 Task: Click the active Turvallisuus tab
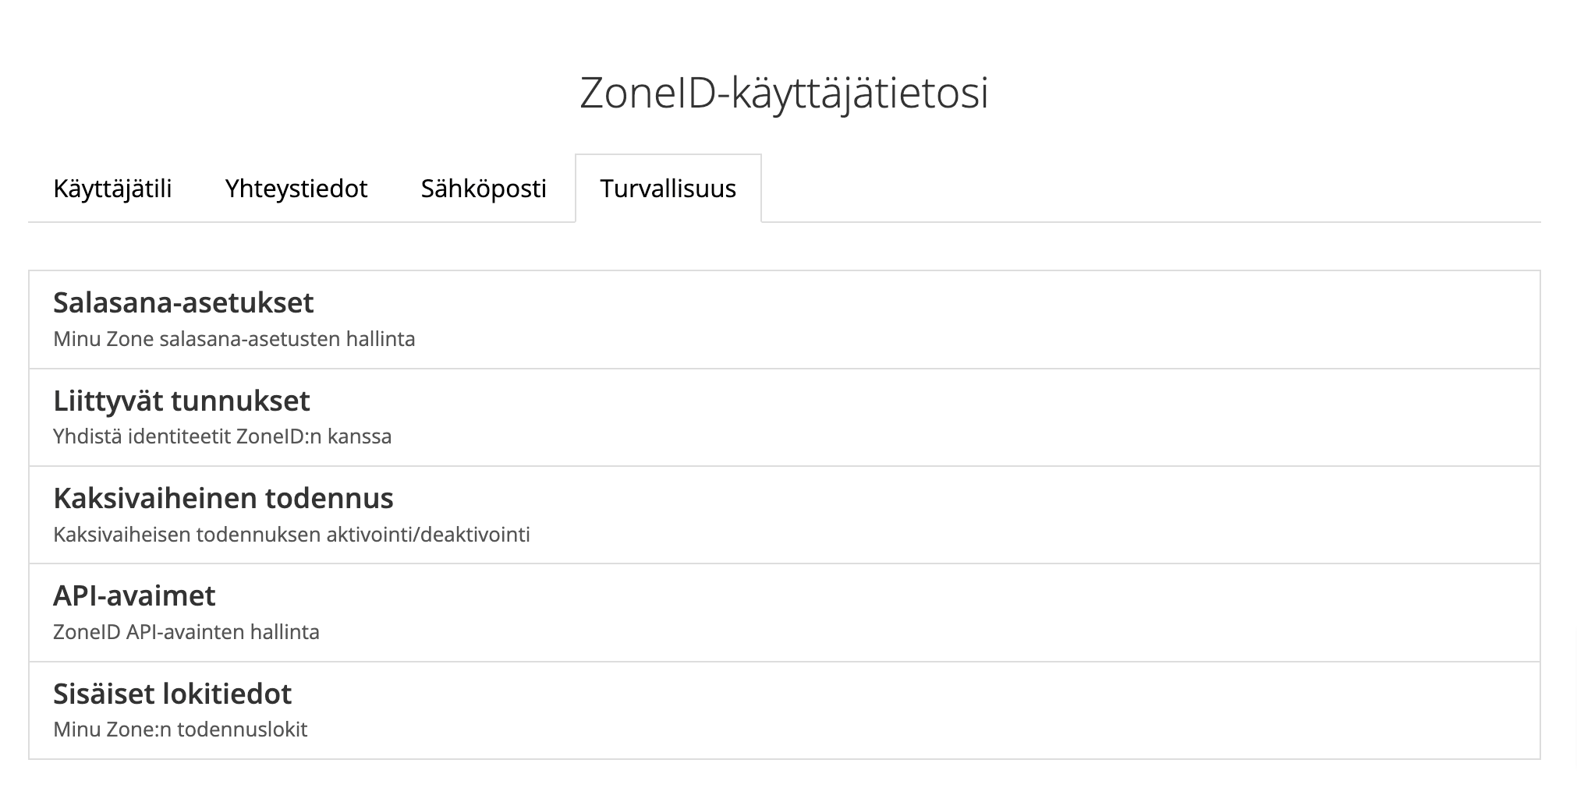(668, 189)
